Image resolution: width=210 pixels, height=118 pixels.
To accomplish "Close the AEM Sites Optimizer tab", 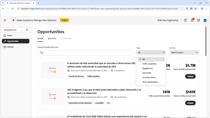I will click(34, 3).
